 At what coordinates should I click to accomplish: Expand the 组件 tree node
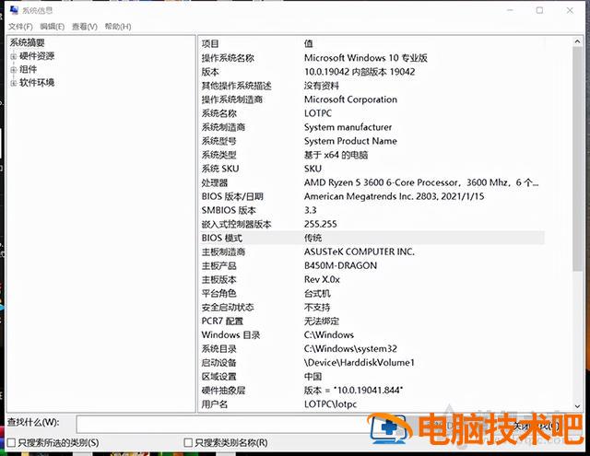coord(13,70)
